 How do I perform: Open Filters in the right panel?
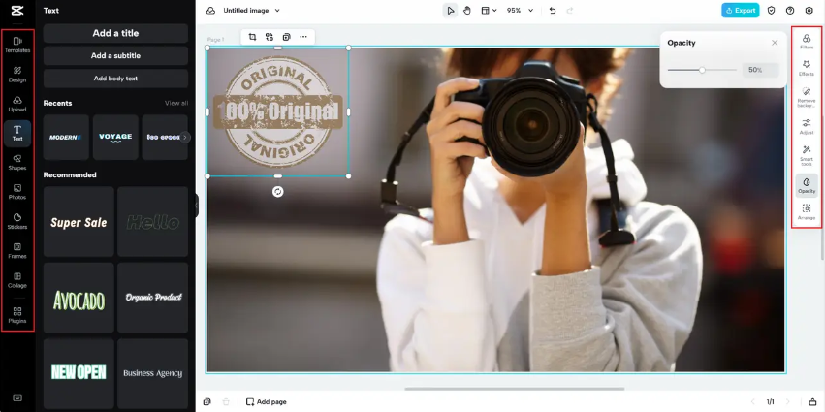(x=807, y=42)
